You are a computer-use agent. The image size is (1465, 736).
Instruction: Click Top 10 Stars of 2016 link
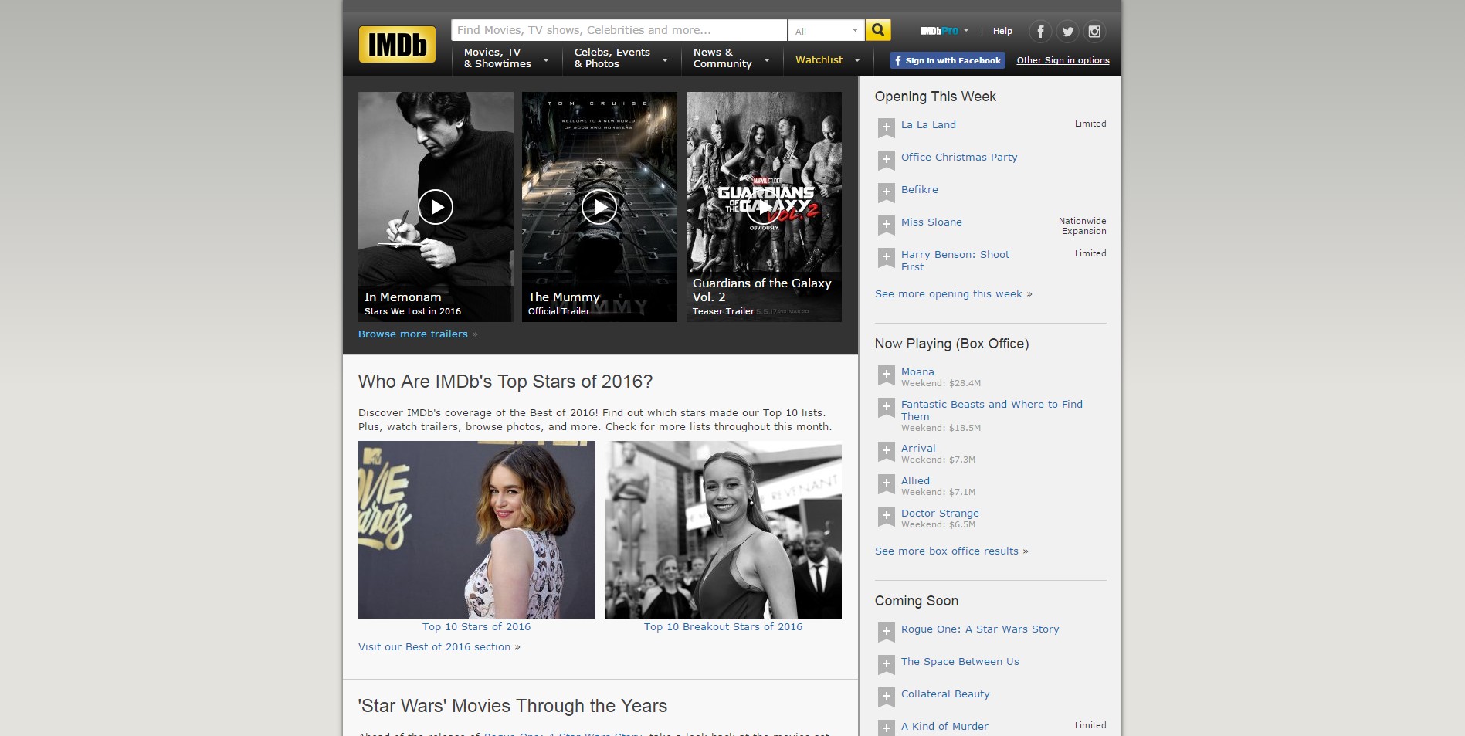476,626
